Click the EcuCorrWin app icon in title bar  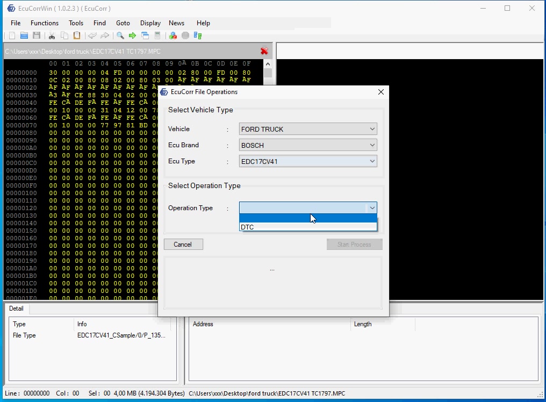tap(11, 8)
